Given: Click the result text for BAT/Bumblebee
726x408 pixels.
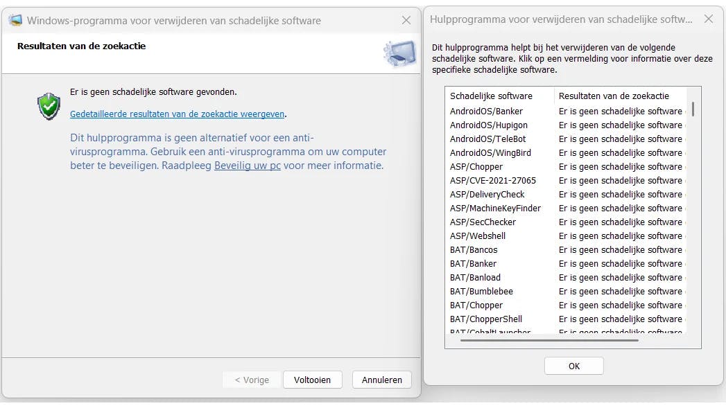Looking at the screenshot, I should [621, 292].
